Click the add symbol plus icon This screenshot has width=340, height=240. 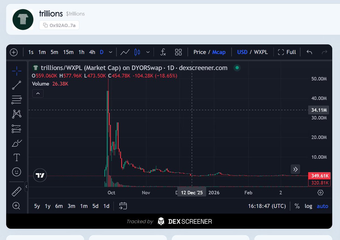(14, 52)
